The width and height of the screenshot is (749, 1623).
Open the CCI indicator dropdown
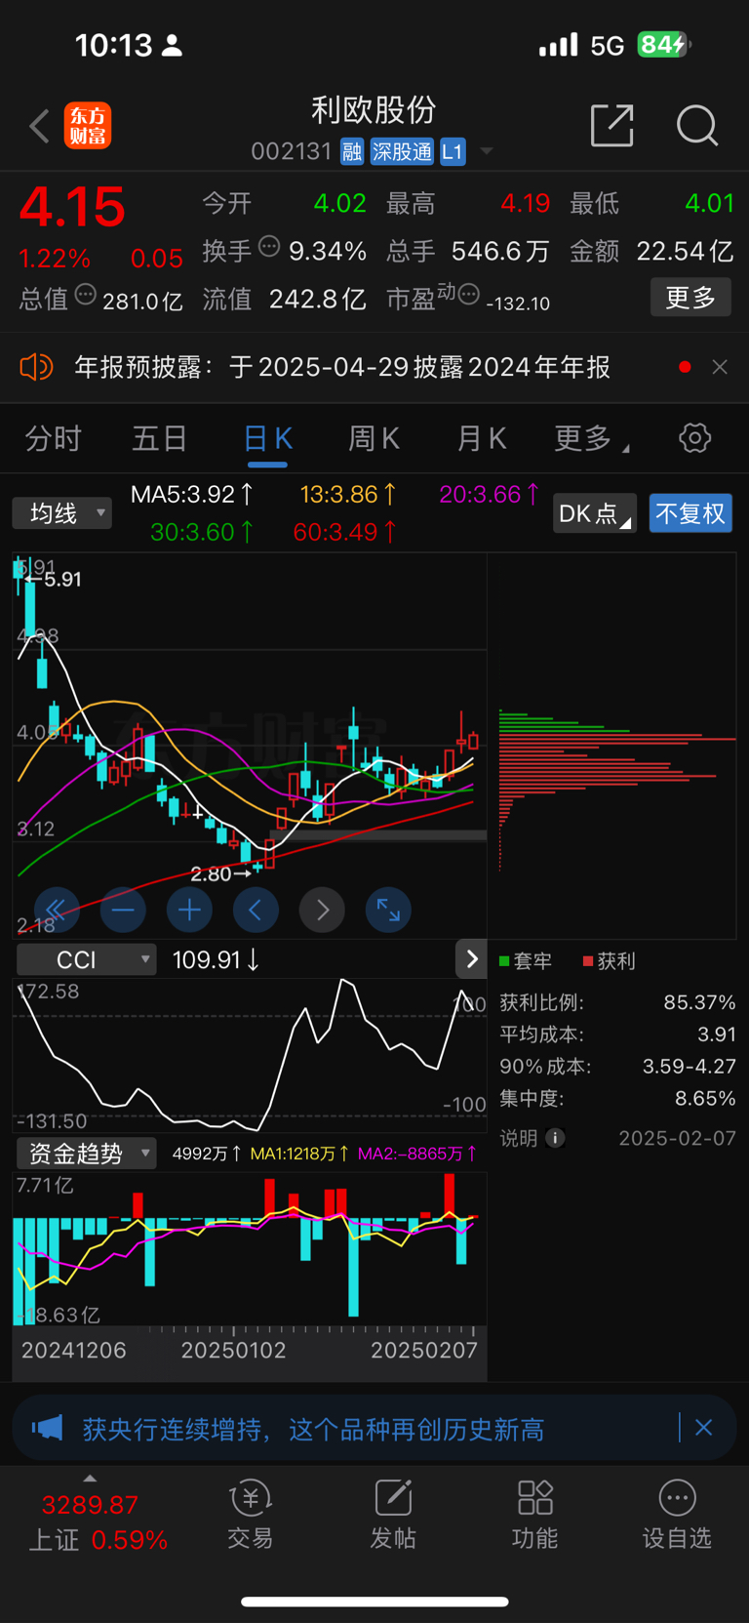[x=86, y=959]
